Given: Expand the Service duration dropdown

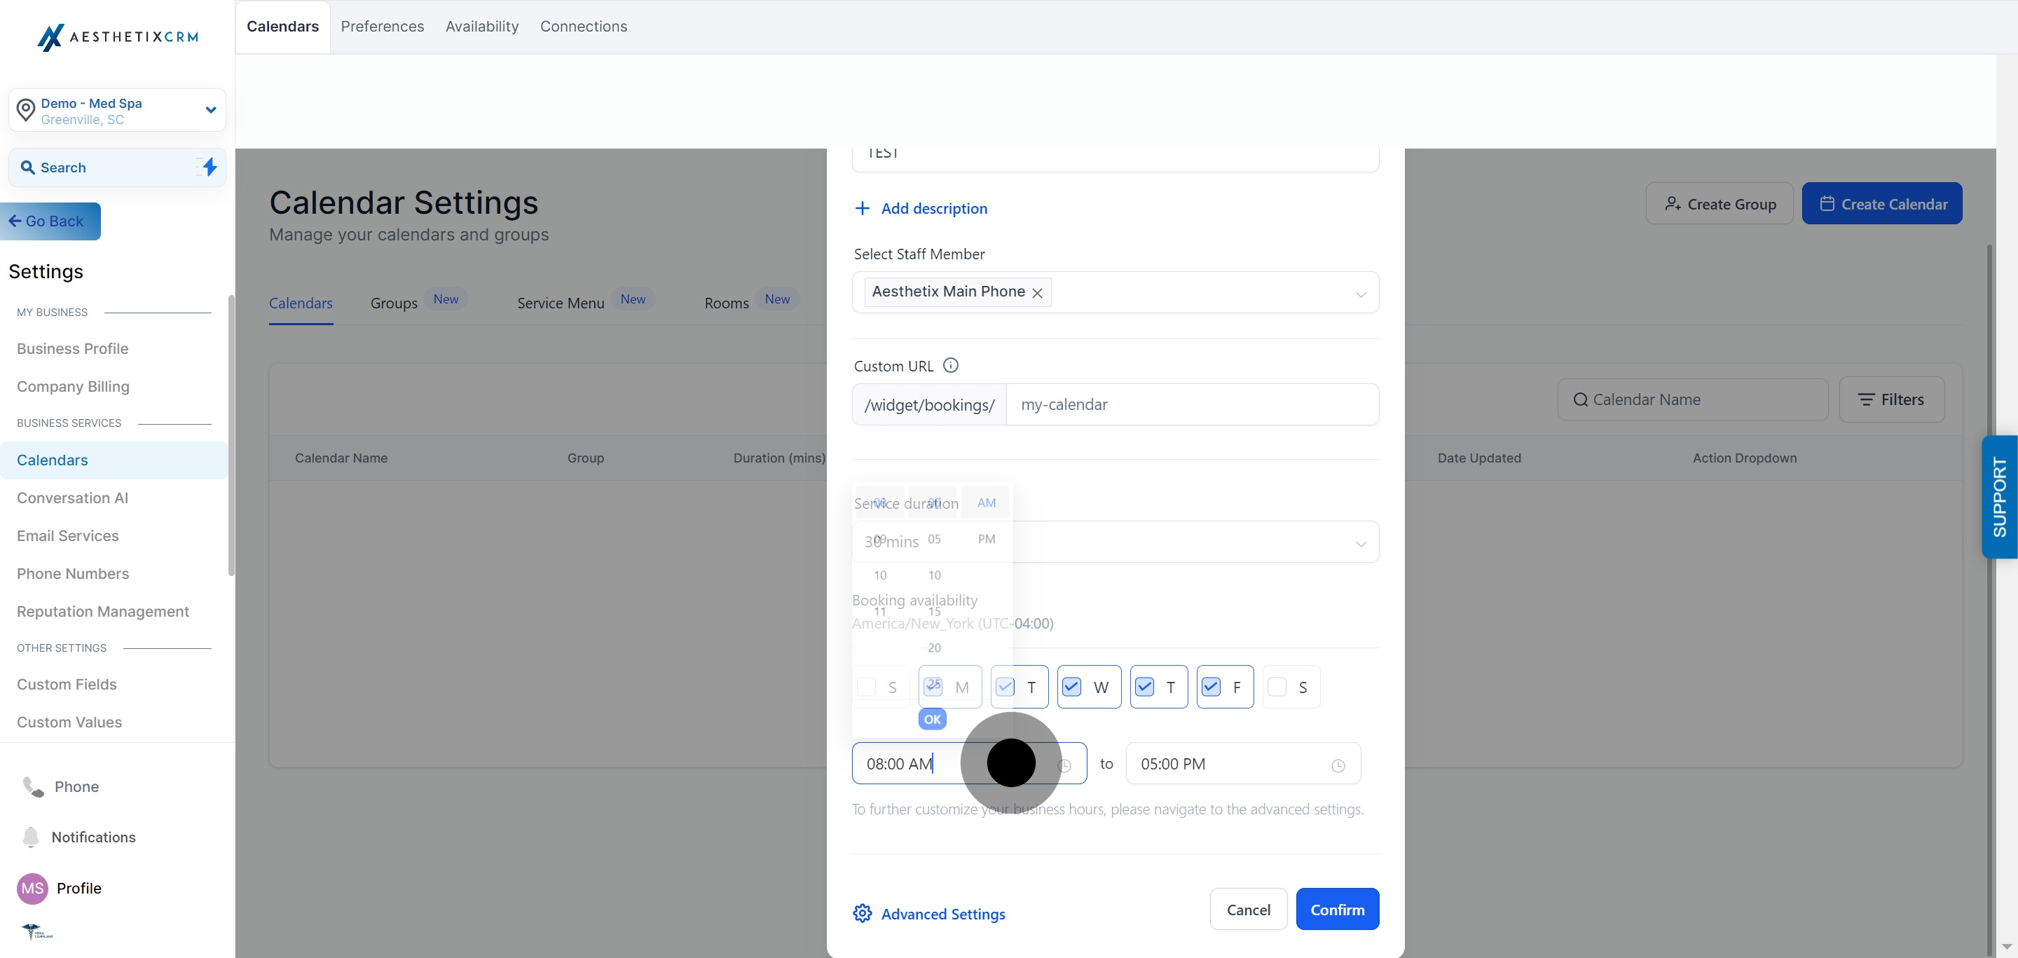Looking at the screenshot, I should pos(1116,542).
